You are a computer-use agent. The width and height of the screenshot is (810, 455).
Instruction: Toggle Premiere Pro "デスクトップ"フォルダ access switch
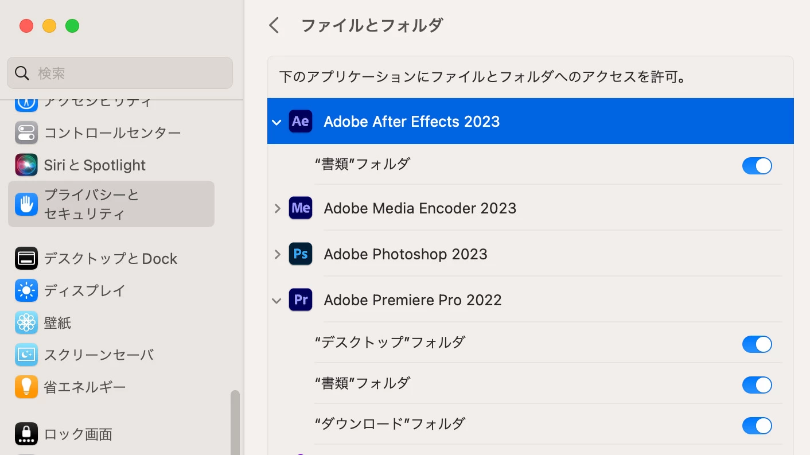757,344
